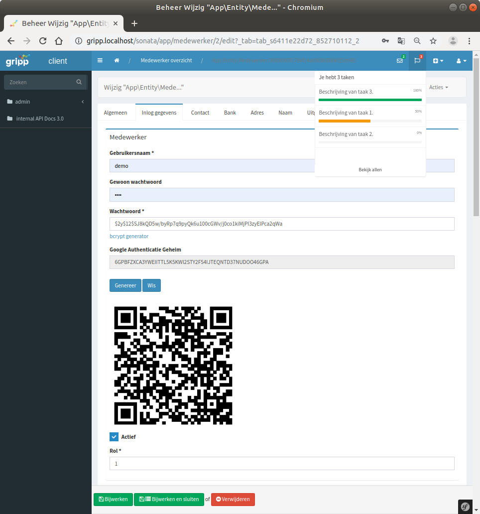480x514 pixels.
Task: Click the gripp logo
Action: tap(17, 61)
